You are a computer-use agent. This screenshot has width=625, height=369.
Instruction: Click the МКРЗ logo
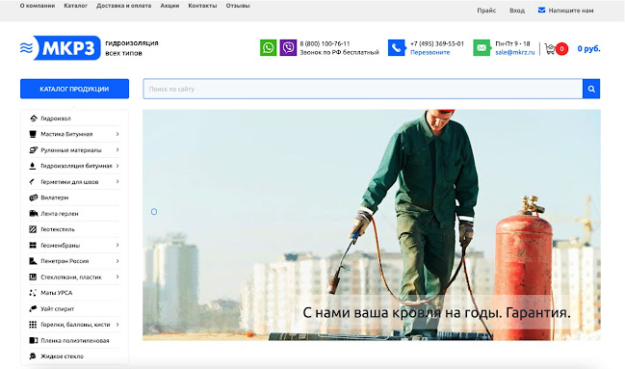point(60,48)
